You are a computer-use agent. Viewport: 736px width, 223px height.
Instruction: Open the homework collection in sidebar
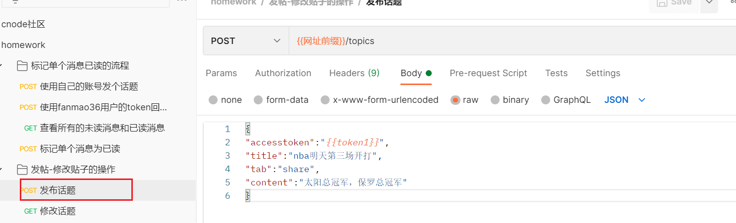point(23,45)
